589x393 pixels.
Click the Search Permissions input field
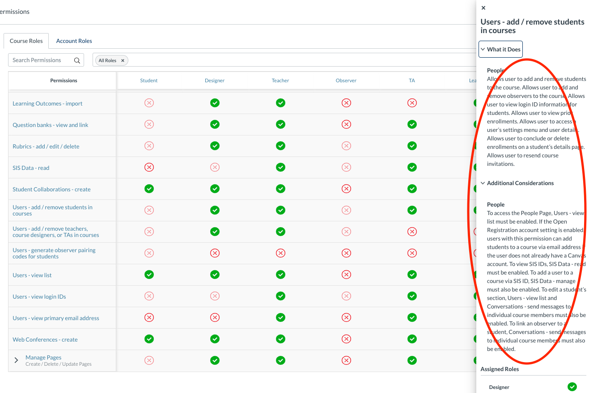(40, 60)
